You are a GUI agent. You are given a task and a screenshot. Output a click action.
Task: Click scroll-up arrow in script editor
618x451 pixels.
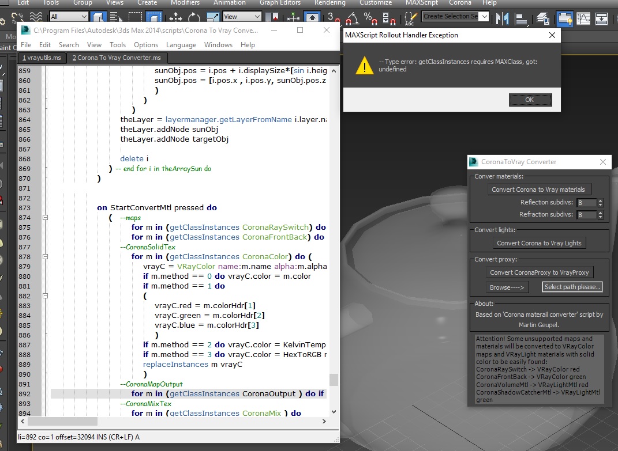[334, 71]
